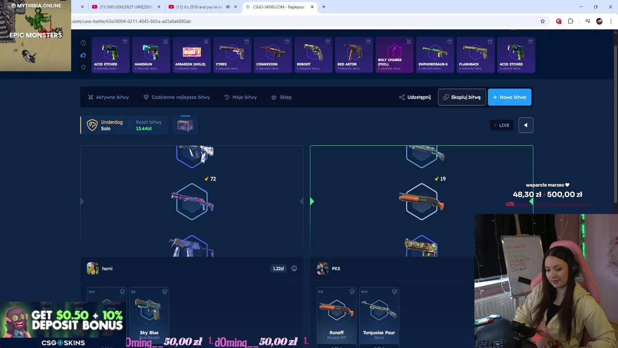The image size is (618, 348).
Task: Click case icon on Connexion card
Action: (287, 42)
